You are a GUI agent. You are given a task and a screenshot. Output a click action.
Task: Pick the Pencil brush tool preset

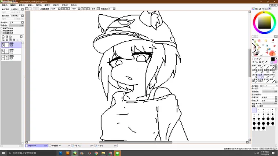(x=255, y=66)
